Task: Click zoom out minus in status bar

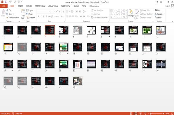Action: (149, 114)
